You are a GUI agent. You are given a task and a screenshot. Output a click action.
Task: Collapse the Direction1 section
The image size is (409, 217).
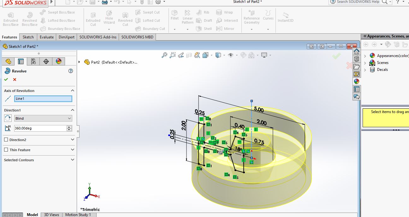pyautogui.click(x=73, y=110)
